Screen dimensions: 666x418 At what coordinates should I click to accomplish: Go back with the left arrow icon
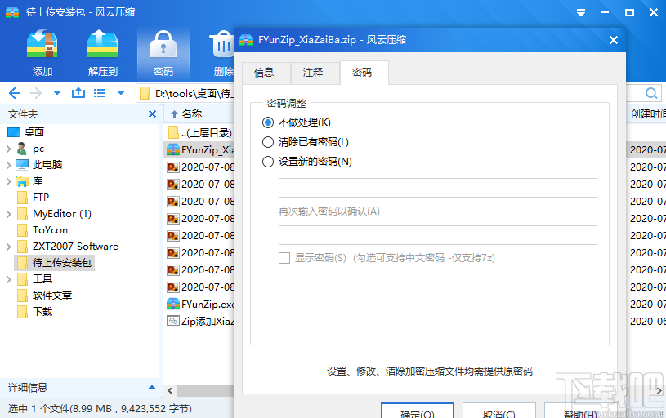click(x=15, y=93)
